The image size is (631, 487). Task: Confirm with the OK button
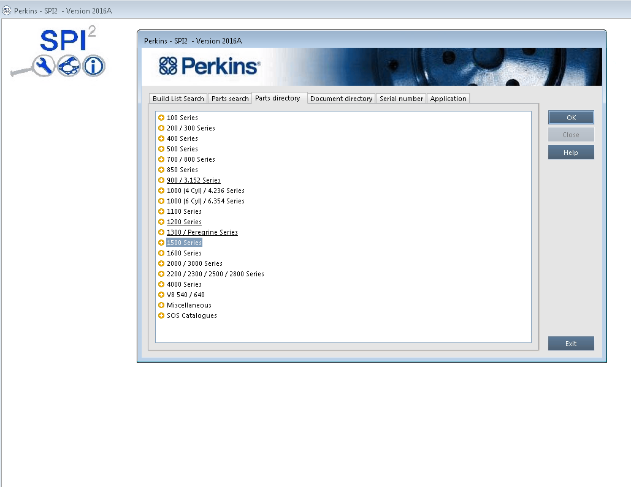[x=571, y=118]
